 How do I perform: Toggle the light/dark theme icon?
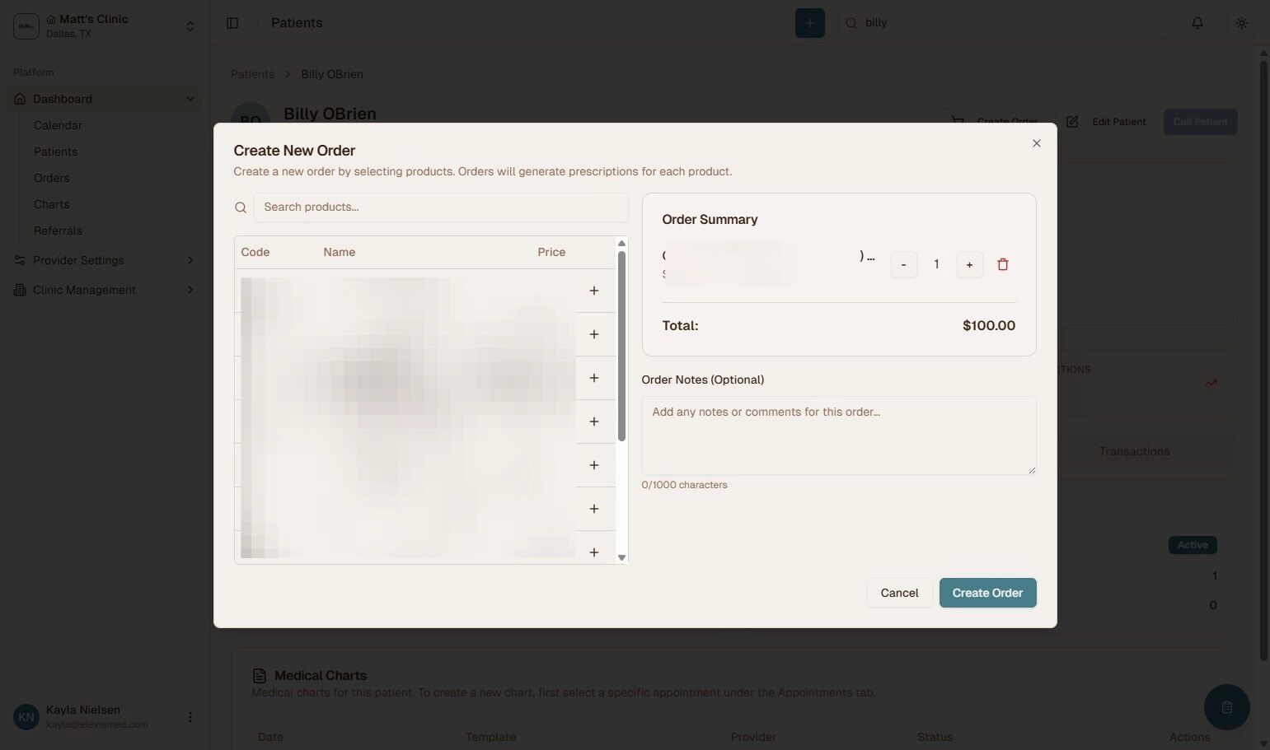1242,23
